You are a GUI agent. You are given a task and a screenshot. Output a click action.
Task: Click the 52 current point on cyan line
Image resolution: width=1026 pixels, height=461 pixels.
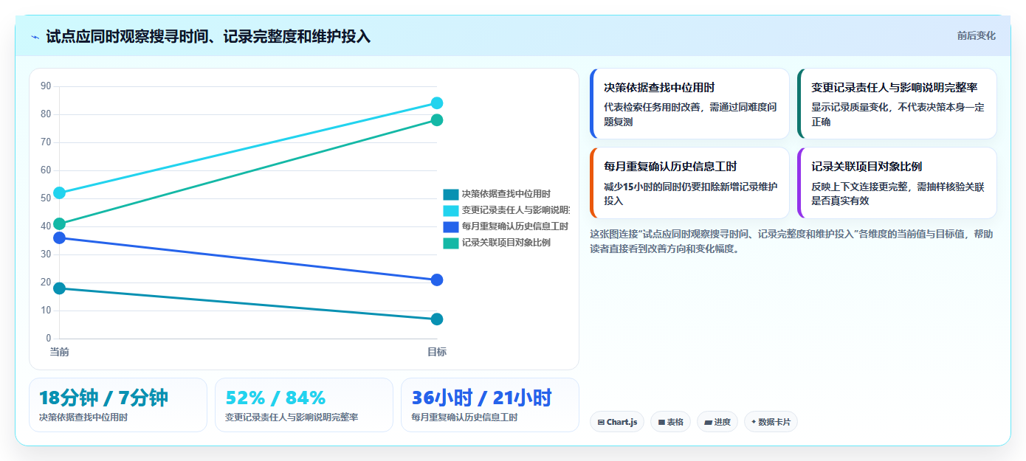60,193
